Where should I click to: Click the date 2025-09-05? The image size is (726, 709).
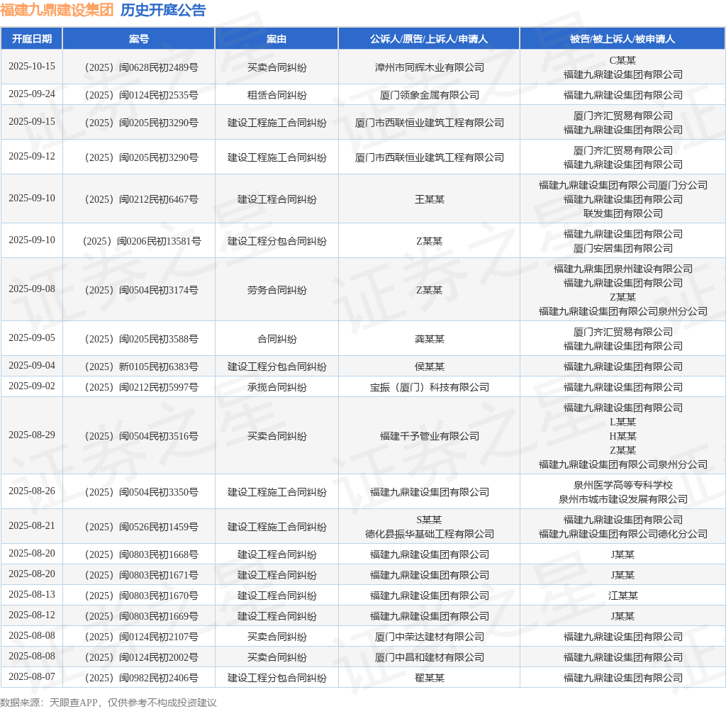pos(31,338)
